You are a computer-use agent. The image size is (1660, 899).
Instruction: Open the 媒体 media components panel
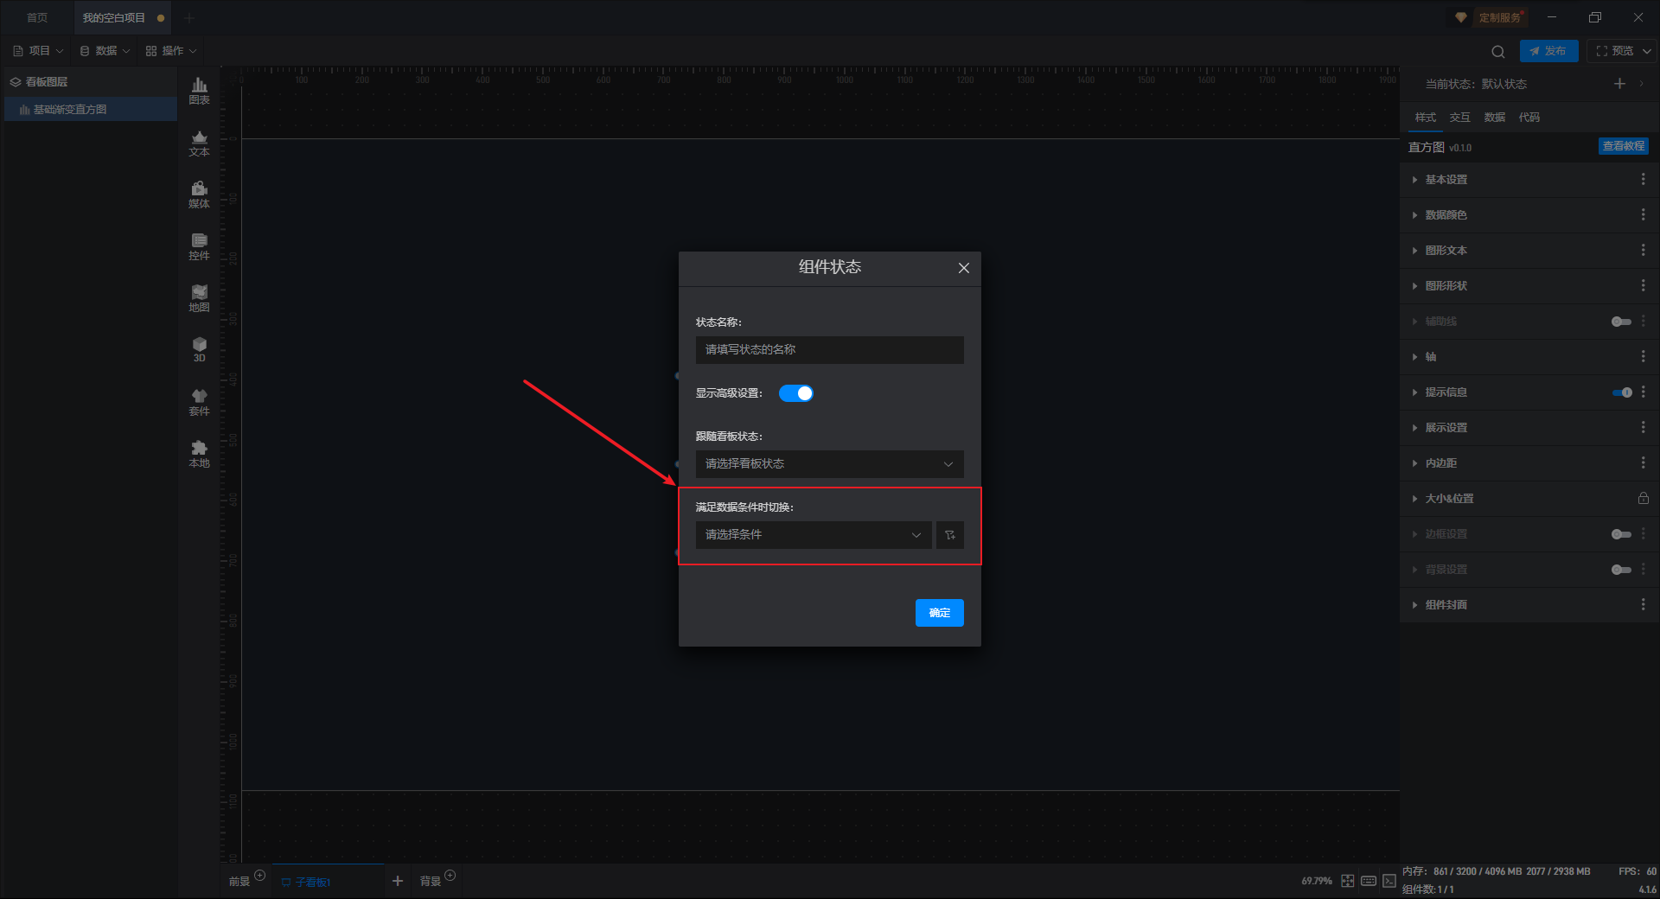coord(199,194)
